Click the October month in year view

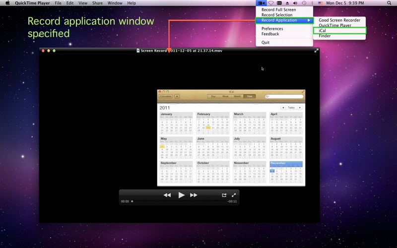[213, 172]
